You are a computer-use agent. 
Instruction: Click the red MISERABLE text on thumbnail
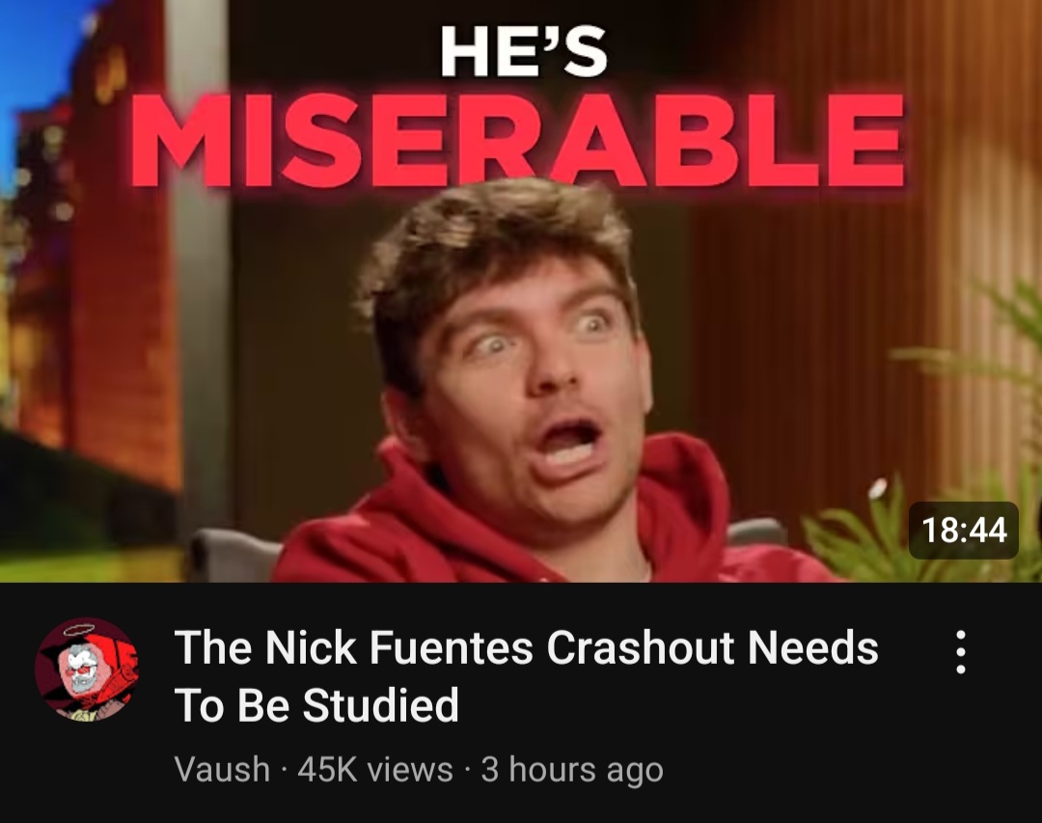pyautogui.click(x=518, y=140)
